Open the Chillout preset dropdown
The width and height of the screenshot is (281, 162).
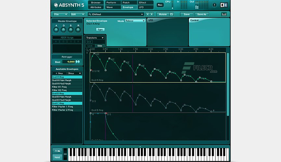click(x=116, y=14)
